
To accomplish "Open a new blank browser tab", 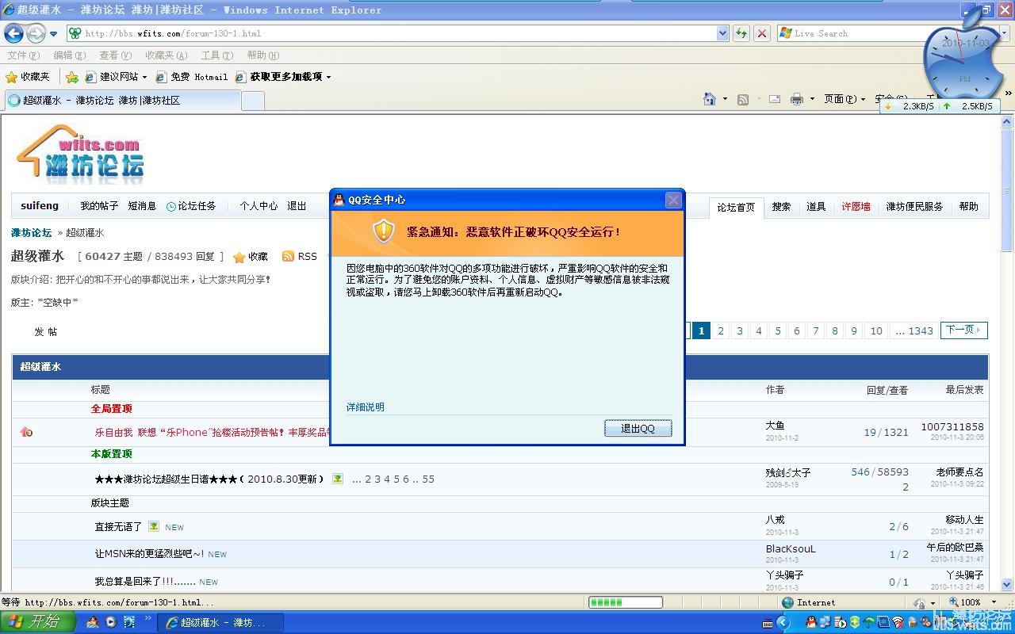I will pyautogui.click(x=252, y=101).
